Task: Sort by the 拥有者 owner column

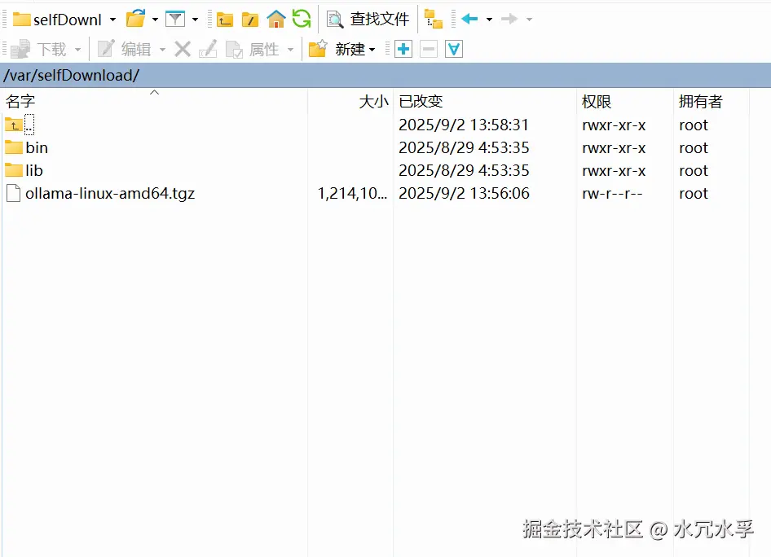Action: click(x=711, y=101)
